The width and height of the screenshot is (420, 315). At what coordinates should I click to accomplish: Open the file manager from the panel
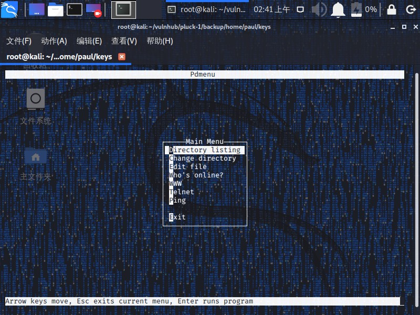point(56,9)
